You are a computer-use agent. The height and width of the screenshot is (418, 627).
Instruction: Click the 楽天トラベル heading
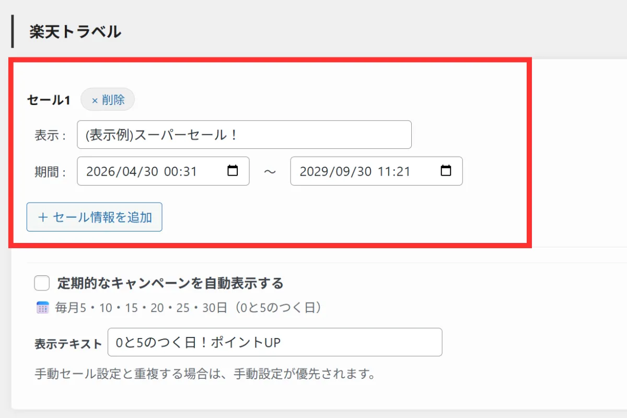point(75,31)
